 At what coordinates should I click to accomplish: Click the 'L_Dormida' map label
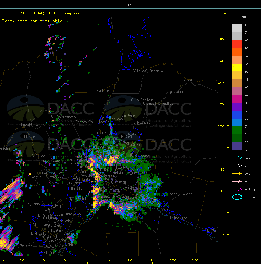click(x=178, y=218)
